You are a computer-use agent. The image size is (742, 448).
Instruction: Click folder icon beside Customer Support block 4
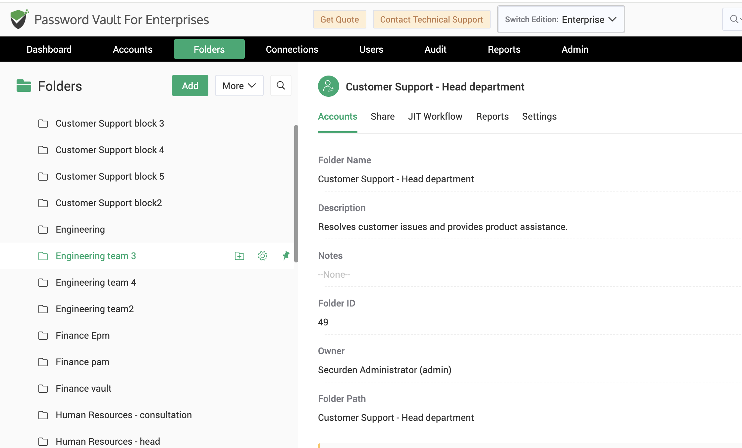(x=43, y=150)
